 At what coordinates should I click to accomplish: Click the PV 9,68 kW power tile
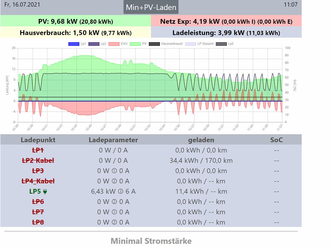point(76,22)
